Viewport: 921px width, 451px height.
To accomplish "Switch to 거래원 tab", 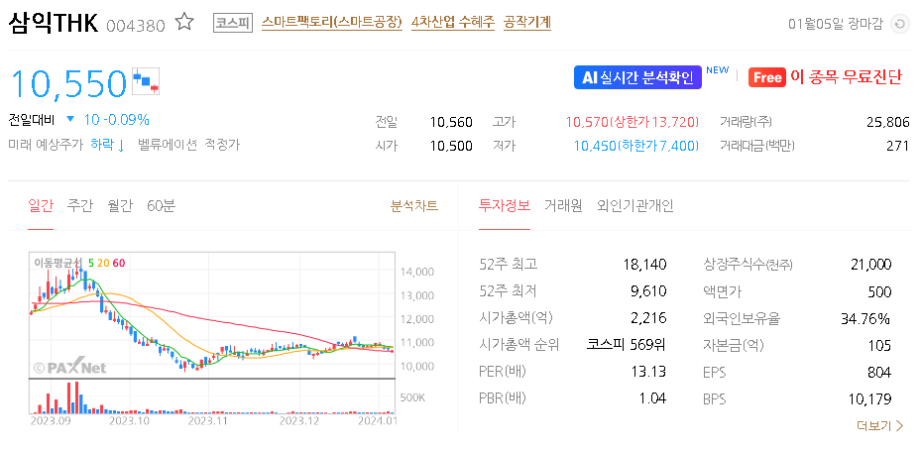I will click(563, 205).
